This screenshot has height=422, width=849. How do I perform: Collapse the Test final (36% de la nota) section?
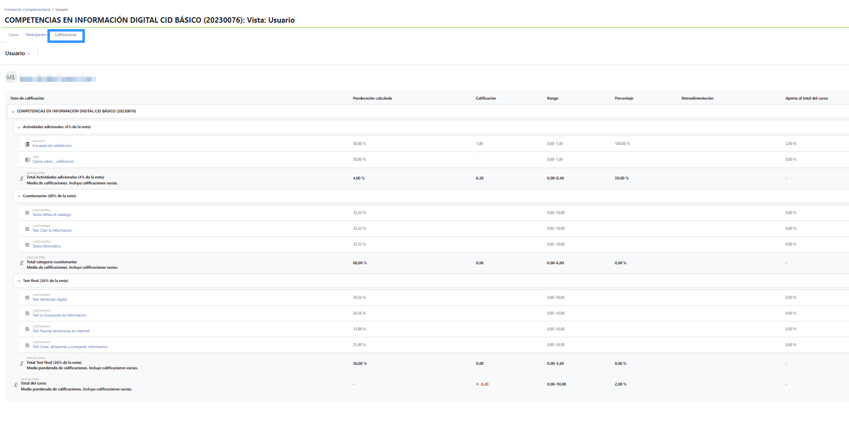(x=19, y=281)
